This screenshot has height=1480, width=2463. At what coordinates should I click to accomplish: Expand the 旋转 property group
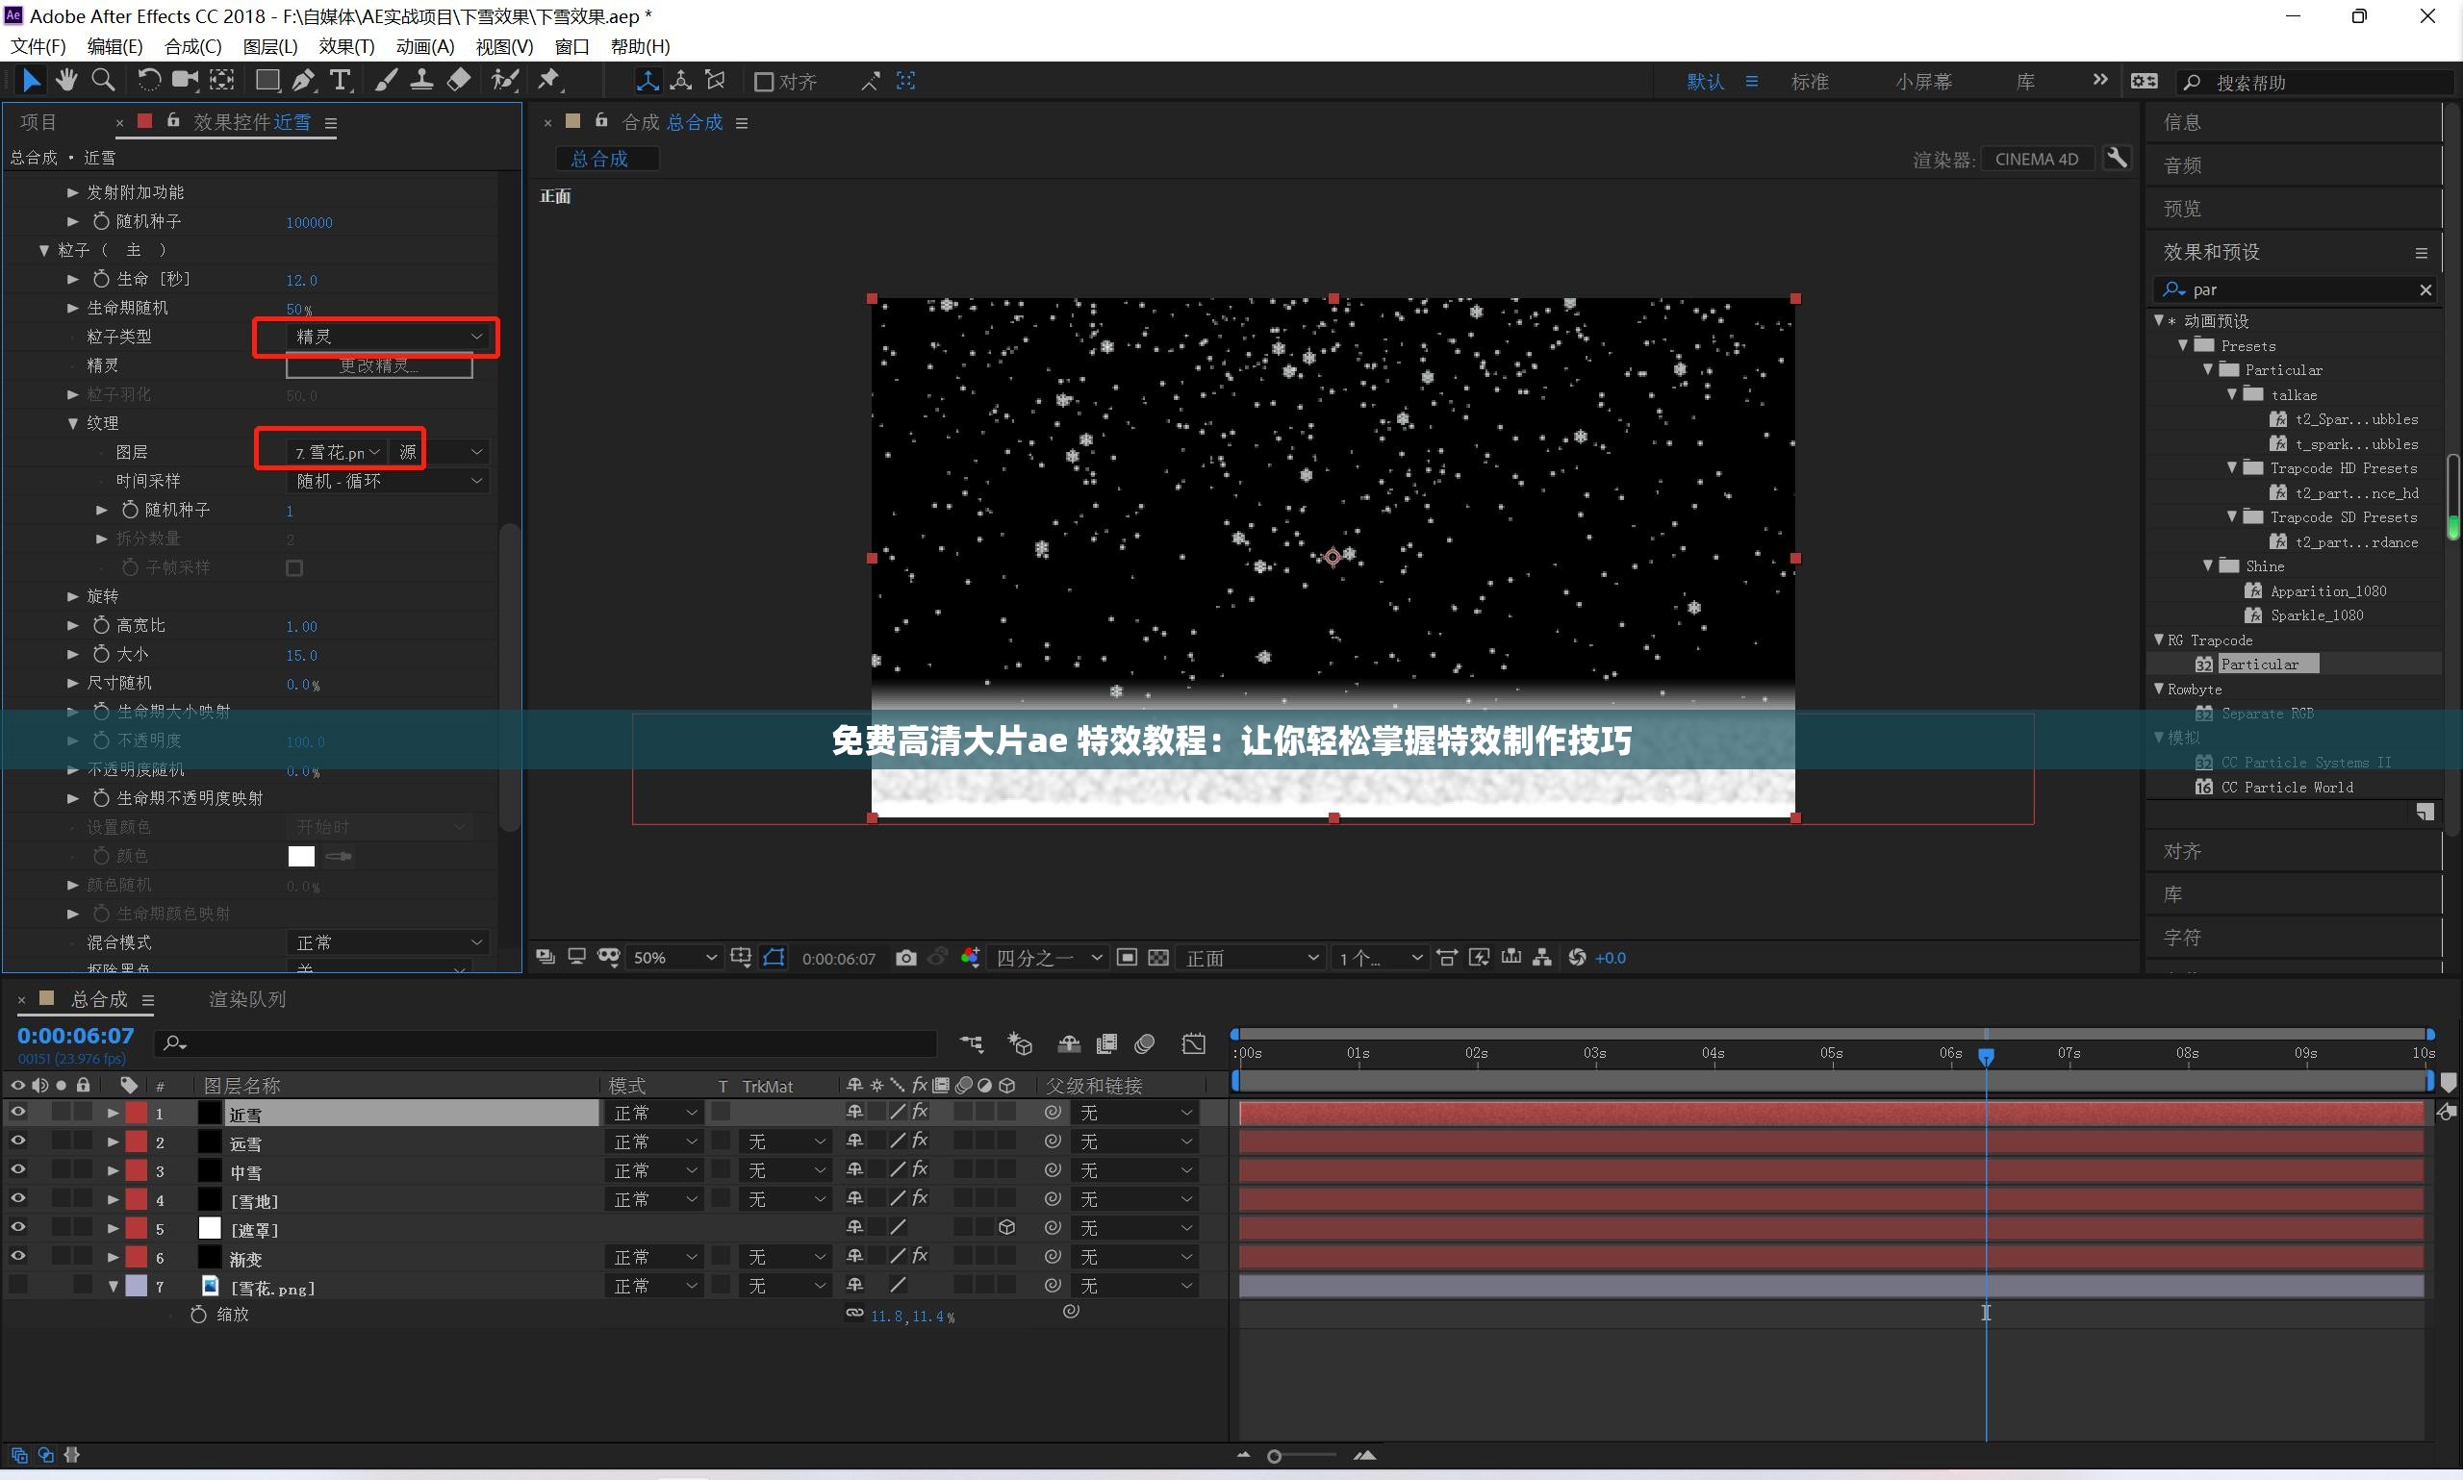click(73, 596)
